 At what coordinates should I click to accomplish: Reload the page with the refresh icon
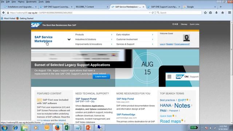point(153,13)
